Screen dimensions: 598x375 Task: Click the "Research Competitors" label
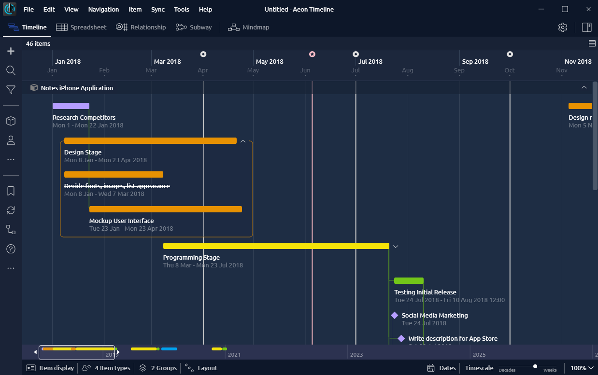click(84, 117)
